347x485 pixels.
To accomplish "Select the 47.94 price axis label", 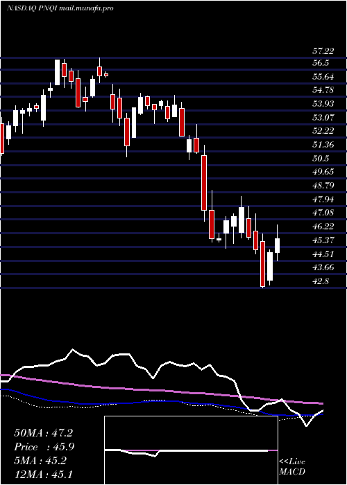I will tap(323, 199).
